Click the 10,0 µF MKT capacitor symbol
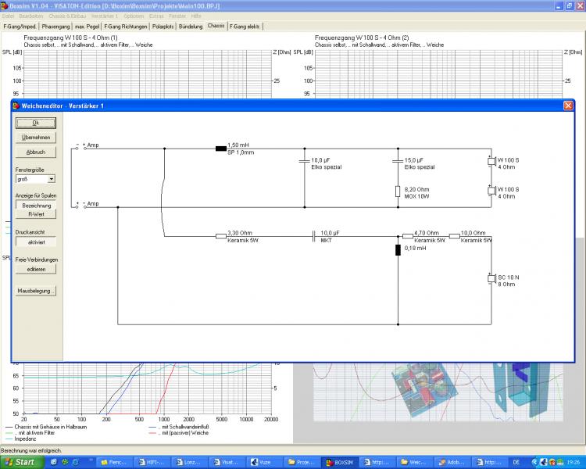 click(x=314, y=235)
